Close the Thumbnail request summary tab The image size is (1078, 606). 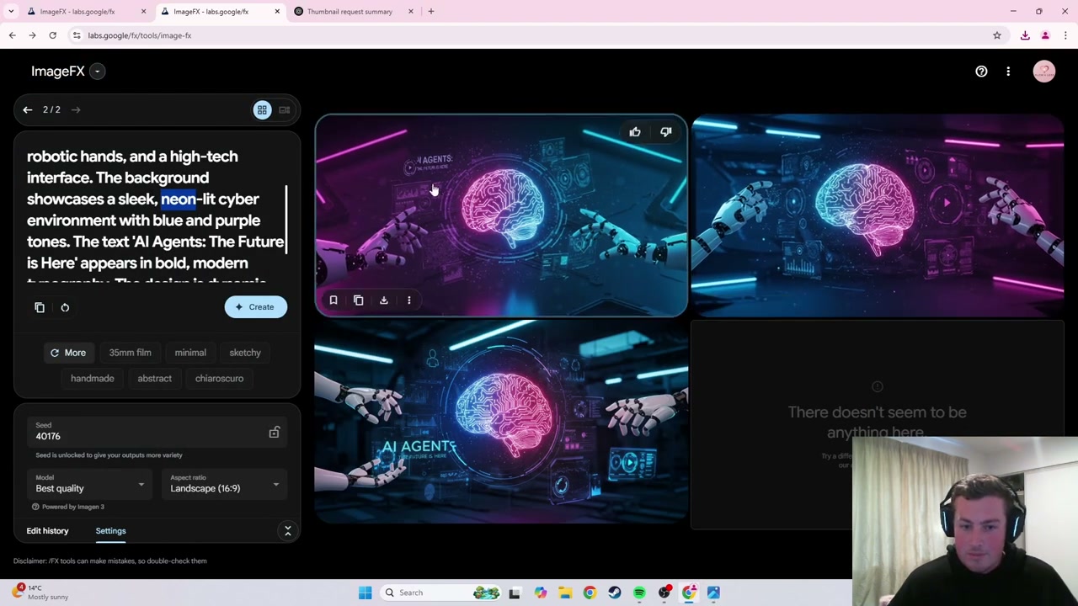(x=411, y=12)
